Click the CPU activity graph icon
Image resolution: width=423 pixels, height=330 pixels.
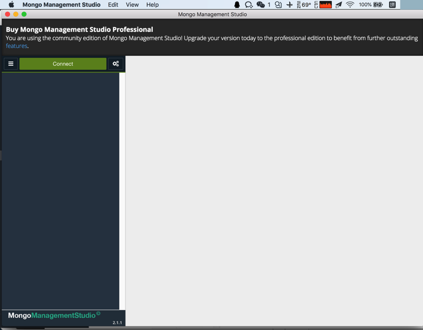point(325,5)
